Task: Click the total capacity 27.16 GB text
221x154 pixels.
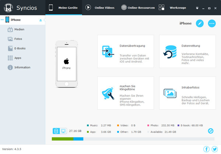Action: pos(75,131)
